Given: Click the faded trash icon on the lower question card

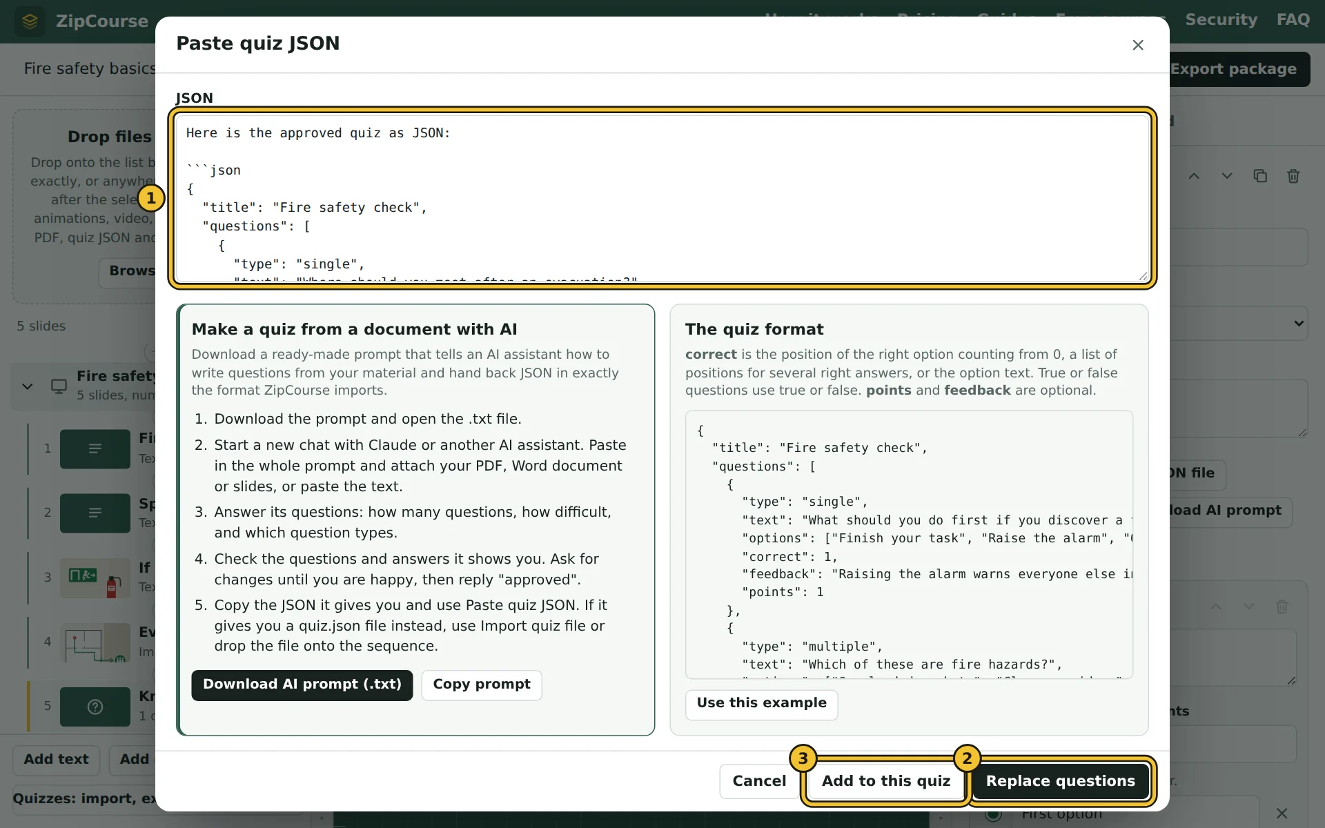Looking at the screenshot, I should coord(1282,607).
